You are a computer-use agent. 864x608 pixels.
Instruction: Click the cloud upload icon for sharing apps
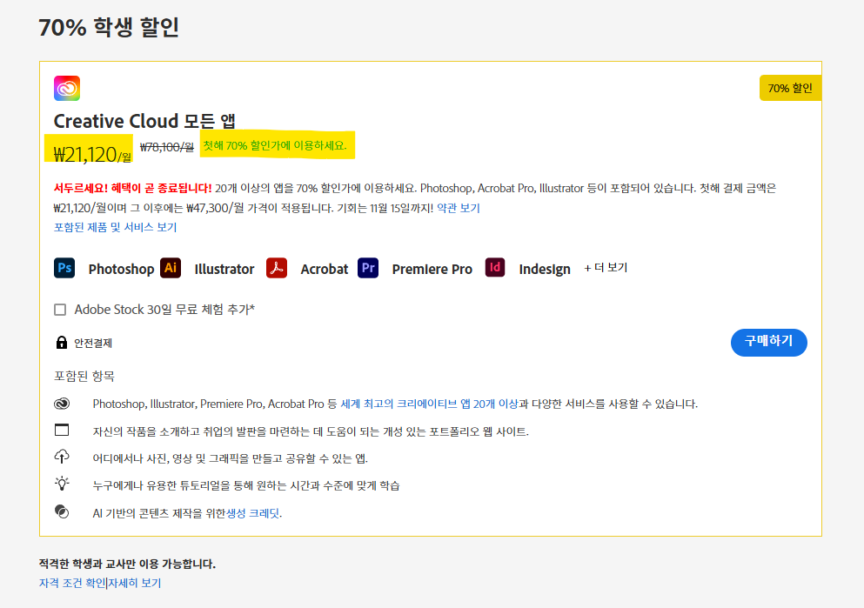[x=62, y=457]
